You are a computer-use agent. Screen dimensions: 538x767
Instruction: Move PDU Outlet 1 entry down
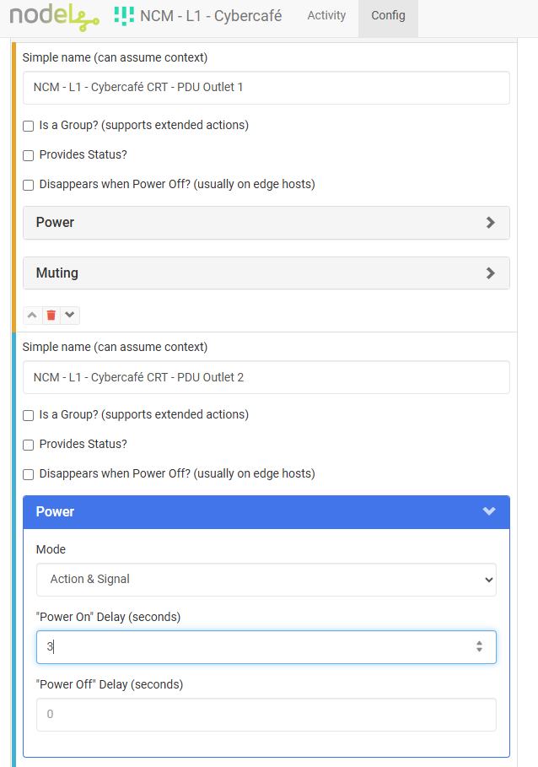pyautogui.click(x=70, y=315)
